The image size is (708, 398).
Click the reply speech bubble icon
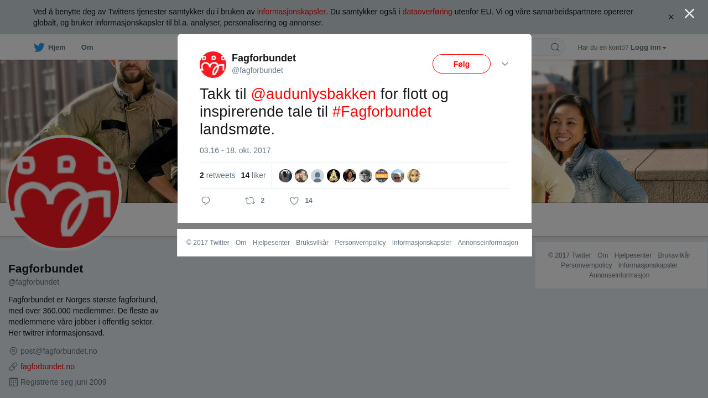[206, 201]
